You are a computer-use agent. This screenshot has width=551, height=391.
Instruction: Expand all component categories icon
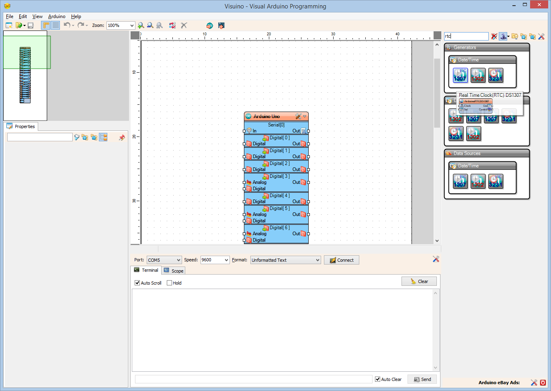pyautogui.click(x=524, y=36)
